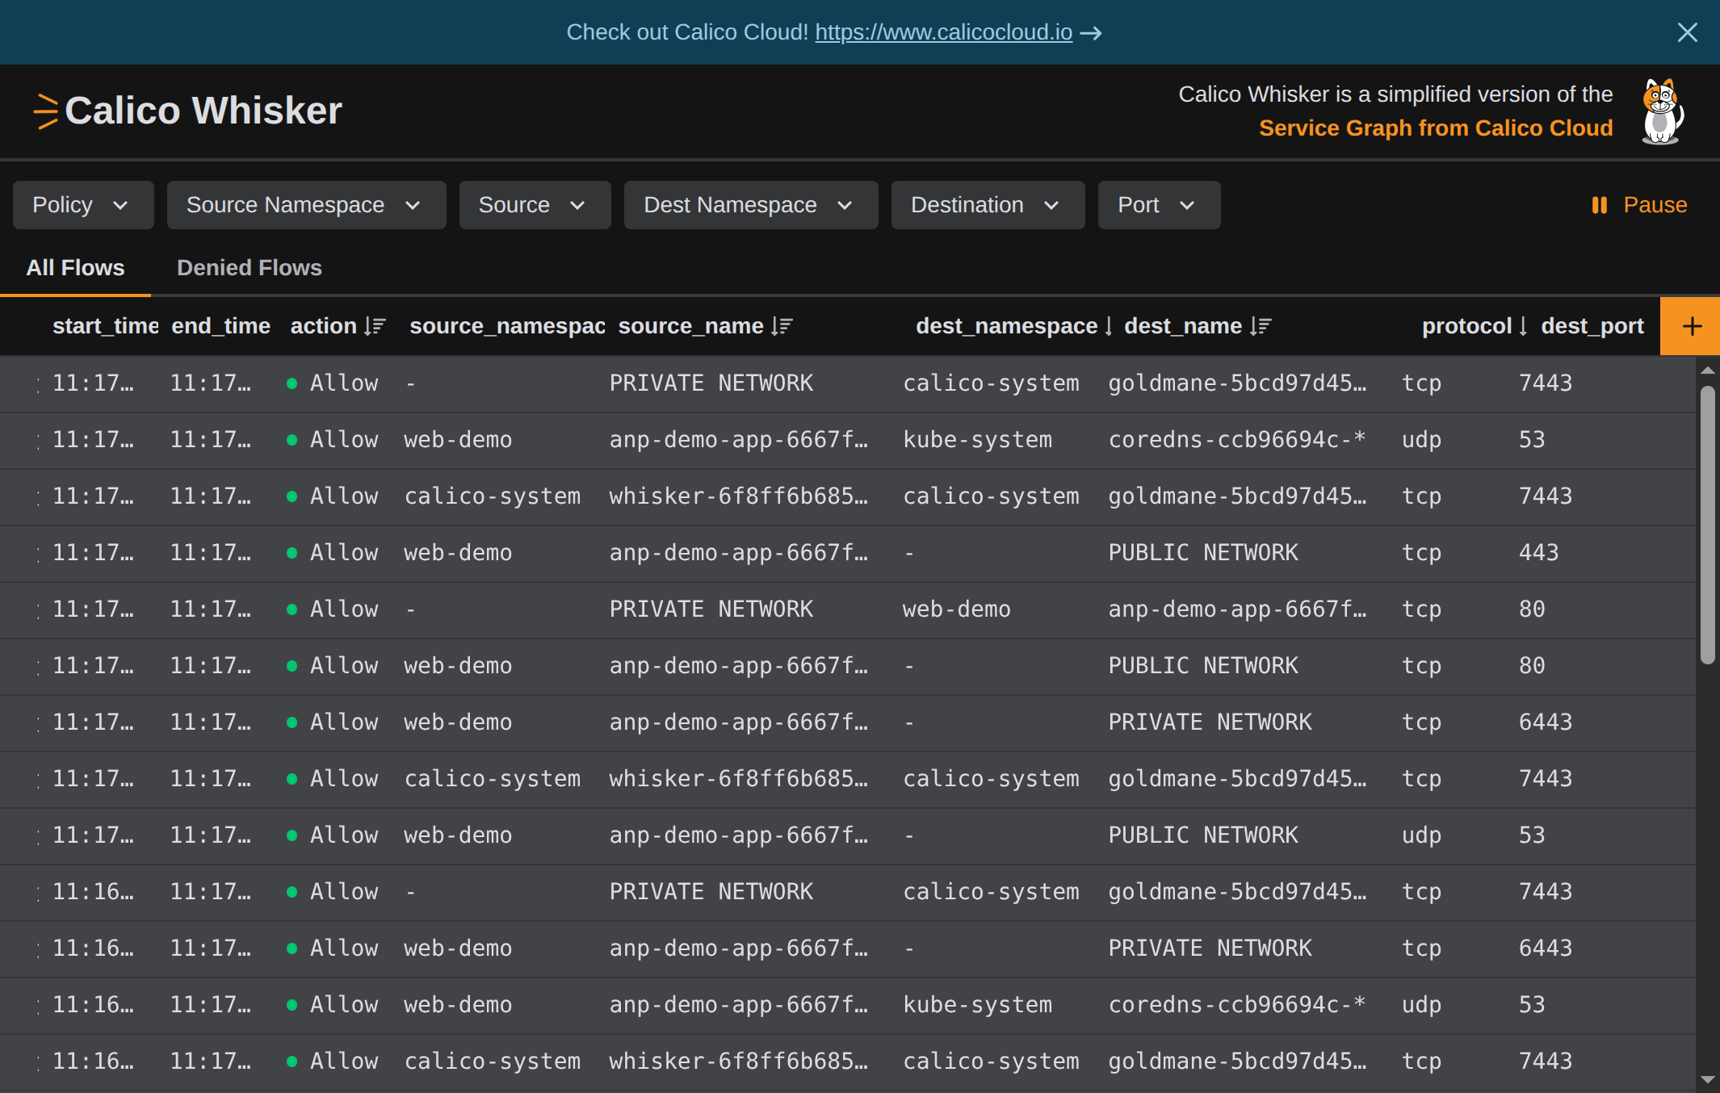The image size is (1720, 1093).
Task: Click coredns-ccb96694c-* in the 11:17 row
Action: point(1236,440)
